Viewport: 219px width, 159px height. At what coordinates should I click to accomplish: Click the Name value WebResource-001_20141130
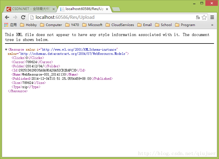(x=44, y=75)
